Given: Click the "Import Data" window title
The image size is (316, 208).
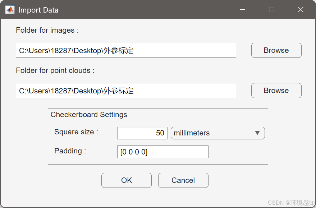Looking at the screenshot, I should coord(38,10).
